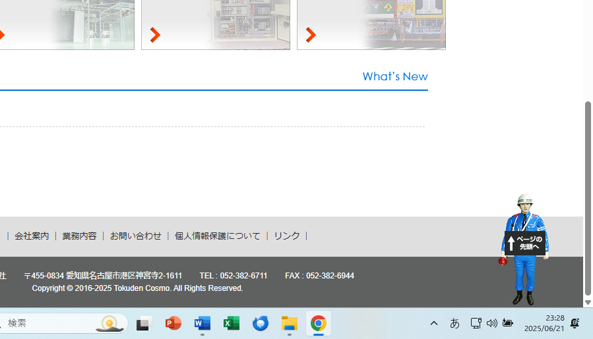593x339 pixels.
Task: Switch to Chrome in taskbar
Action: coord(319,323)
